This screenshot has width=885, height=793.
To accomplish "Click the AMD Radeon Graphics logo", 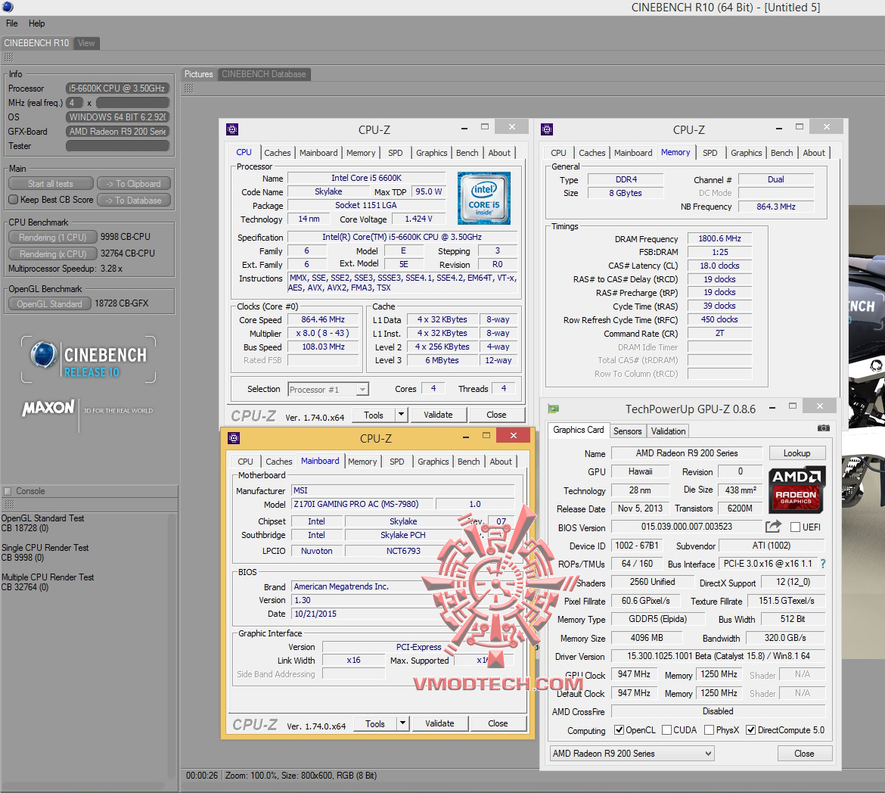I will click(x=796, y=488).
